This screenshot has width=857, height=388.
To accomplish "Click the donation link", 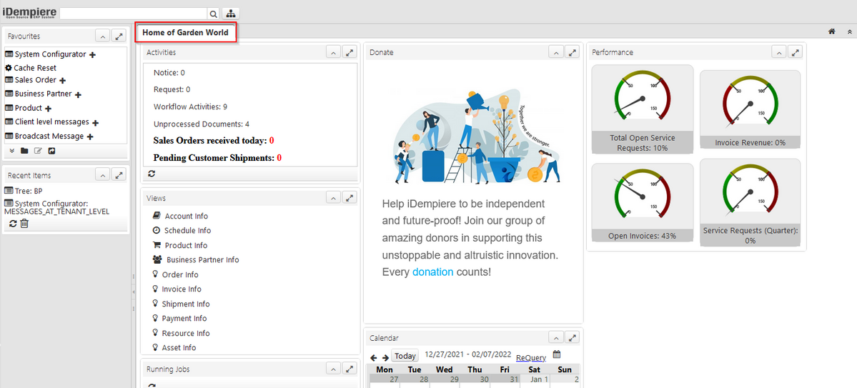I will 432,272.
